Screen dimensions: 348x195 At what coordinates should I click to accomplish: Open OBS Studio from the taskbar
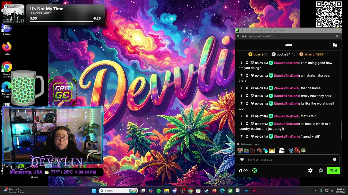pos(182,191)
